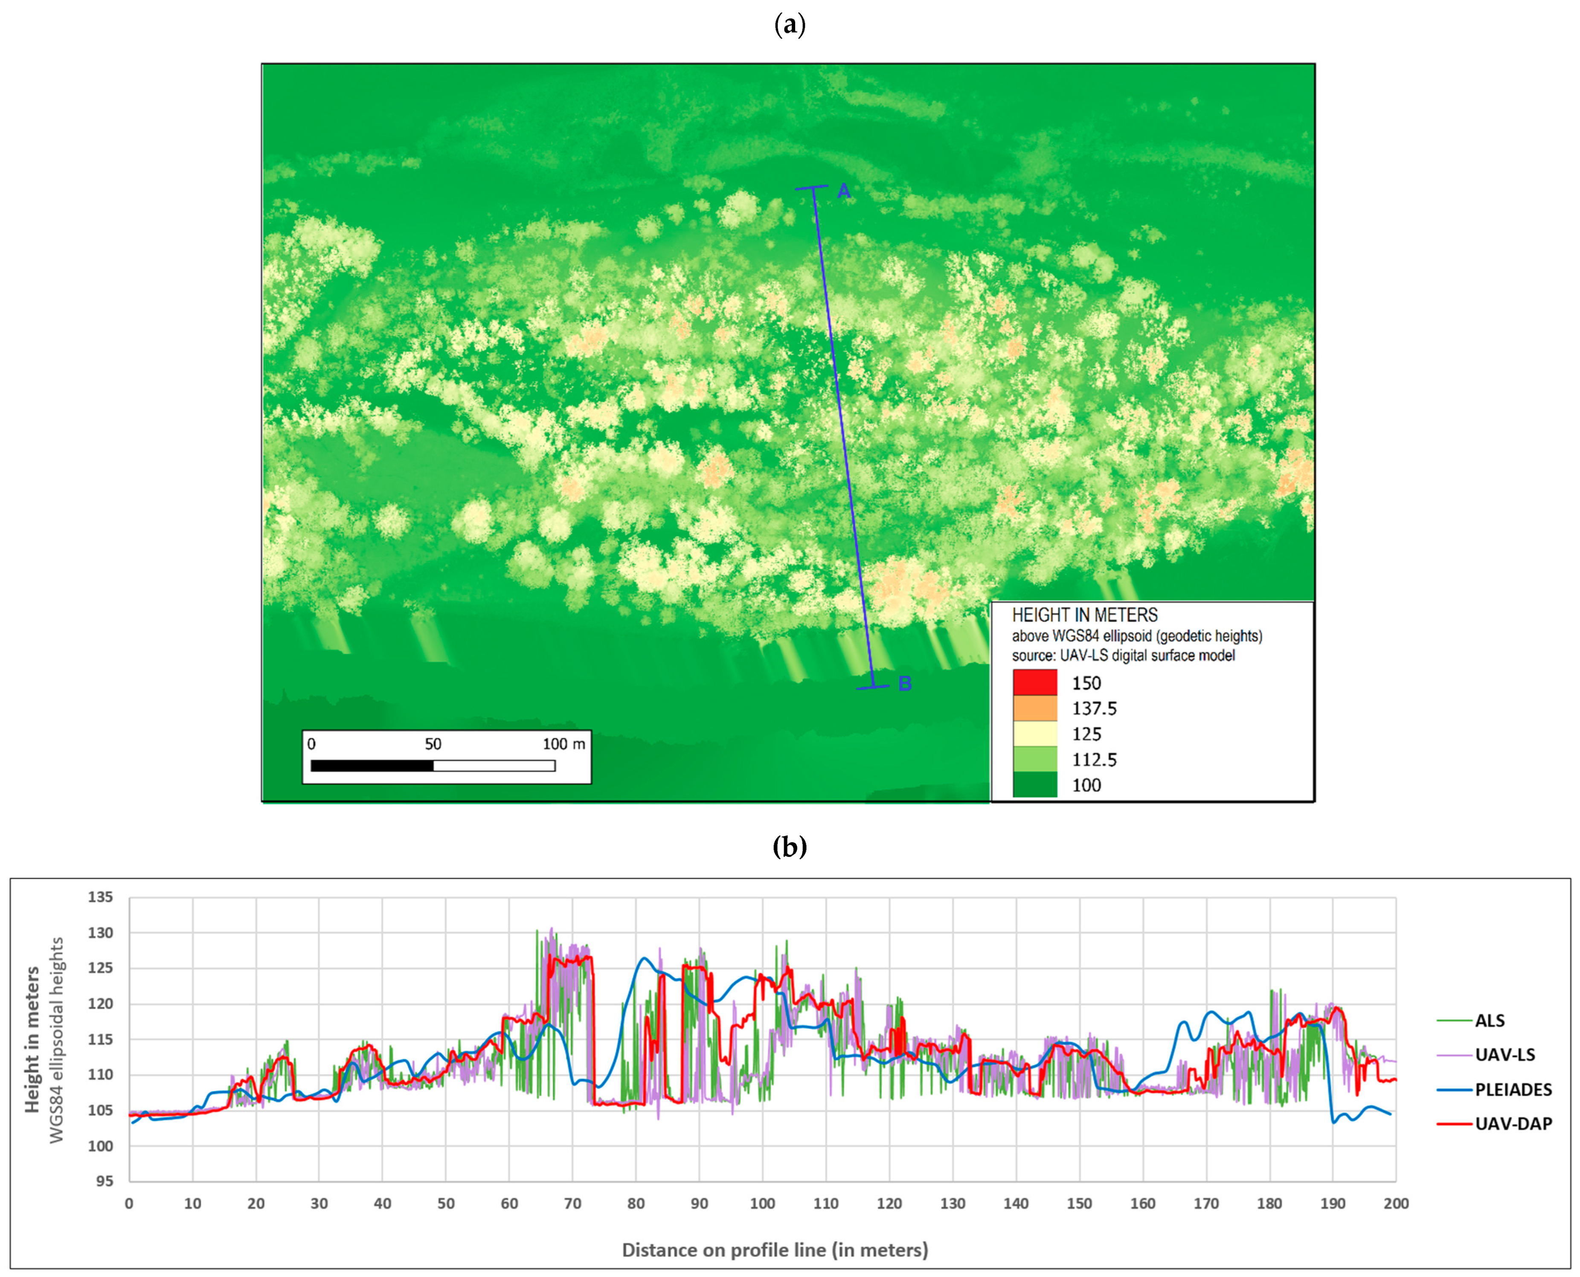Click the x-axis value 50
This screenshot has height=1277, width=1580.
pyautogui.click(x=446, y=1204)
